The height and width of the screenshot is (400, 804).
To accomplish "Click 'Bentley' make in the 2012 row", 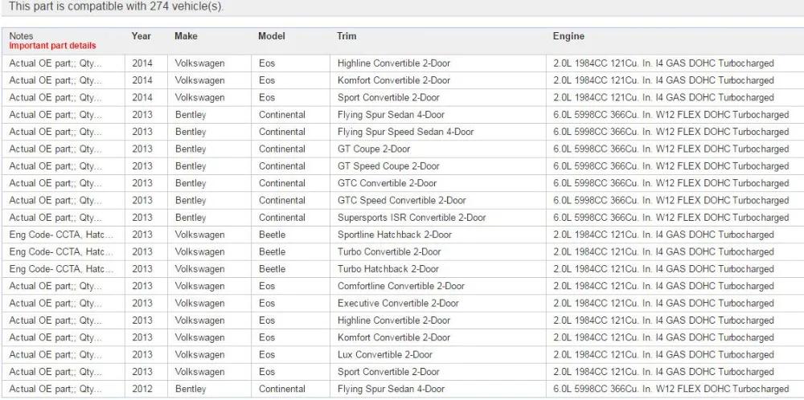I will (x=191, y=389).
